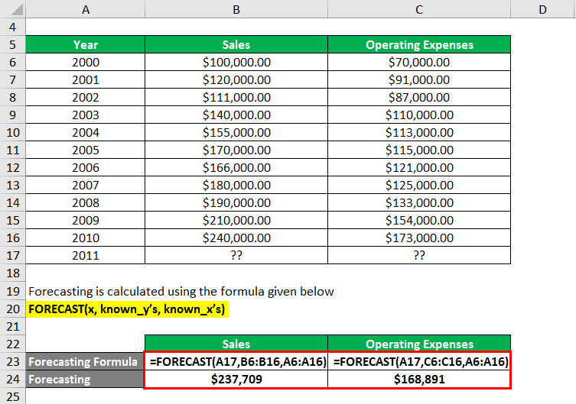Select the cell containing year 2011
This screenshot has height=404, width=576.
[85, 255]
